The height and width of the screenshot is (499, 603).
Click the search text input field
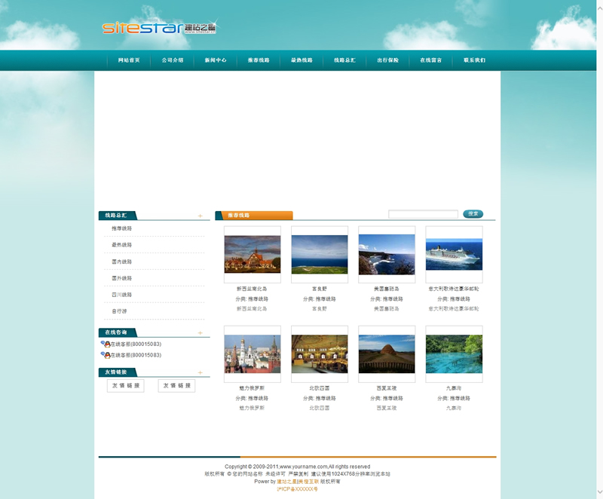(x=423, y=214)
